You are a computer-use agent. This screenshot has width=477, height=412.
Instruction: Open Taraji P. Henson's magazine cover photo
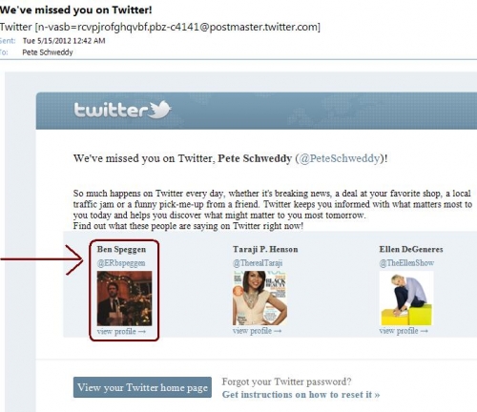pos(259,298)
